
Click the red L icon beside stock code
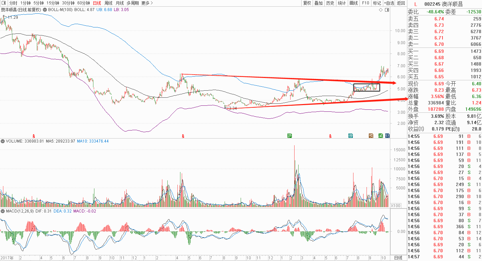pyautogui.click(x=415, y=4)
